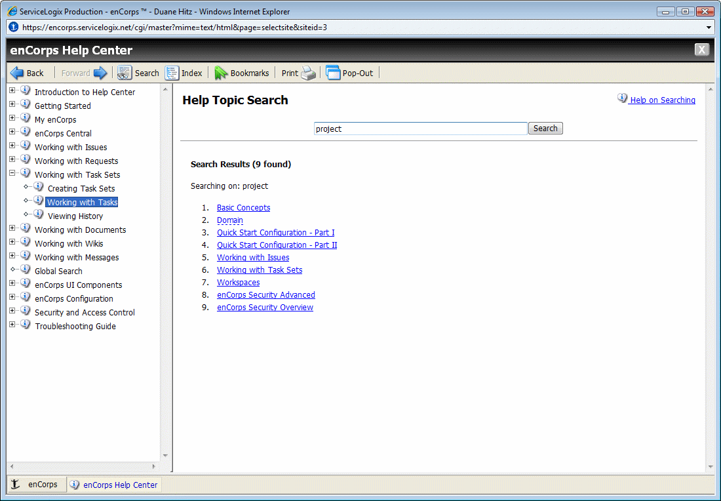The width and height of the screenshot is (721, 501).
Task: Switch to the enCorps Help Center tab
Action: [x=114, y=485]
